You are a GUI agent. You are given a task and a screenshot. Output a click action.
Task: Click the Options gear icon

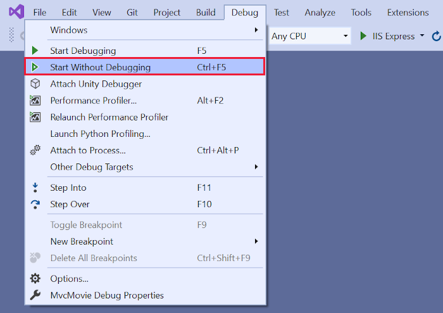coord(35,278)
